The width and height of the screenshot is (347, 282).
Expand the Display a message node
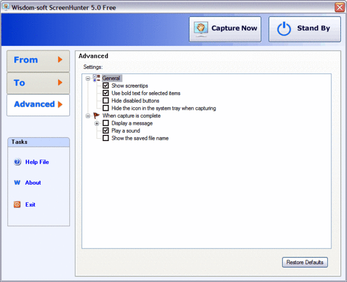click(97, 123)
